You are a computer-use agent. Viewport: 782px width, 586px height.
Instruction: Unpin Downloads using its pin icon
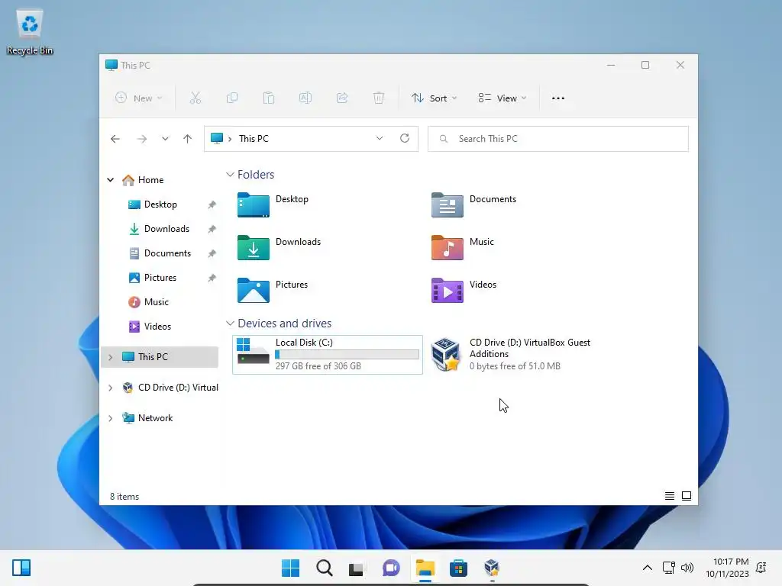pyautogui.click(x=212, y=229)
